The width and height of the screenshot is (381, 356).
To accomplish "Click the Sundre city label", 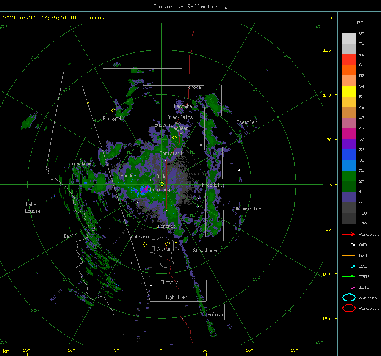I will [x=128, y=175].
